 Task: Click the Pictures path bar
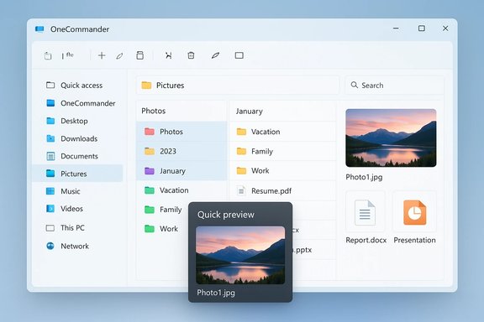click(238, 85)
